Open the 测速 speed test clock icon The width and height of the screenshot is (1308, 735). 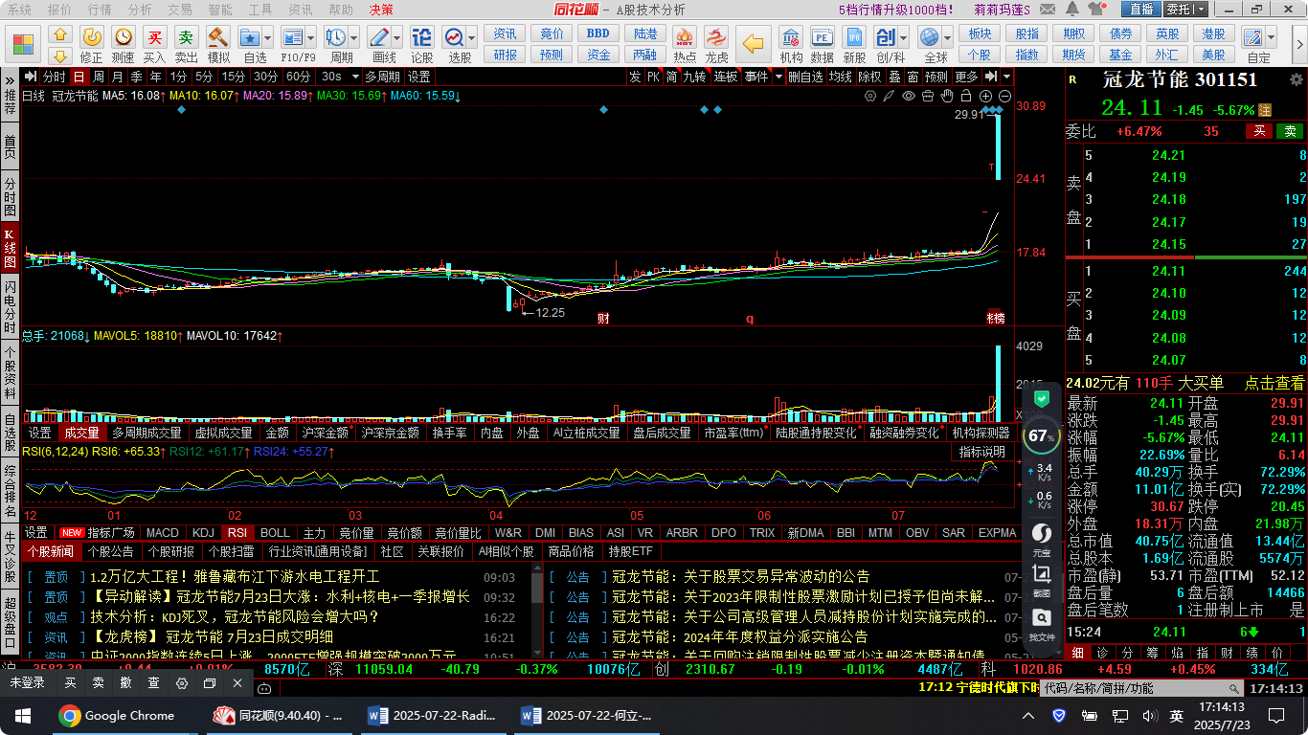[x=124, y=37]
